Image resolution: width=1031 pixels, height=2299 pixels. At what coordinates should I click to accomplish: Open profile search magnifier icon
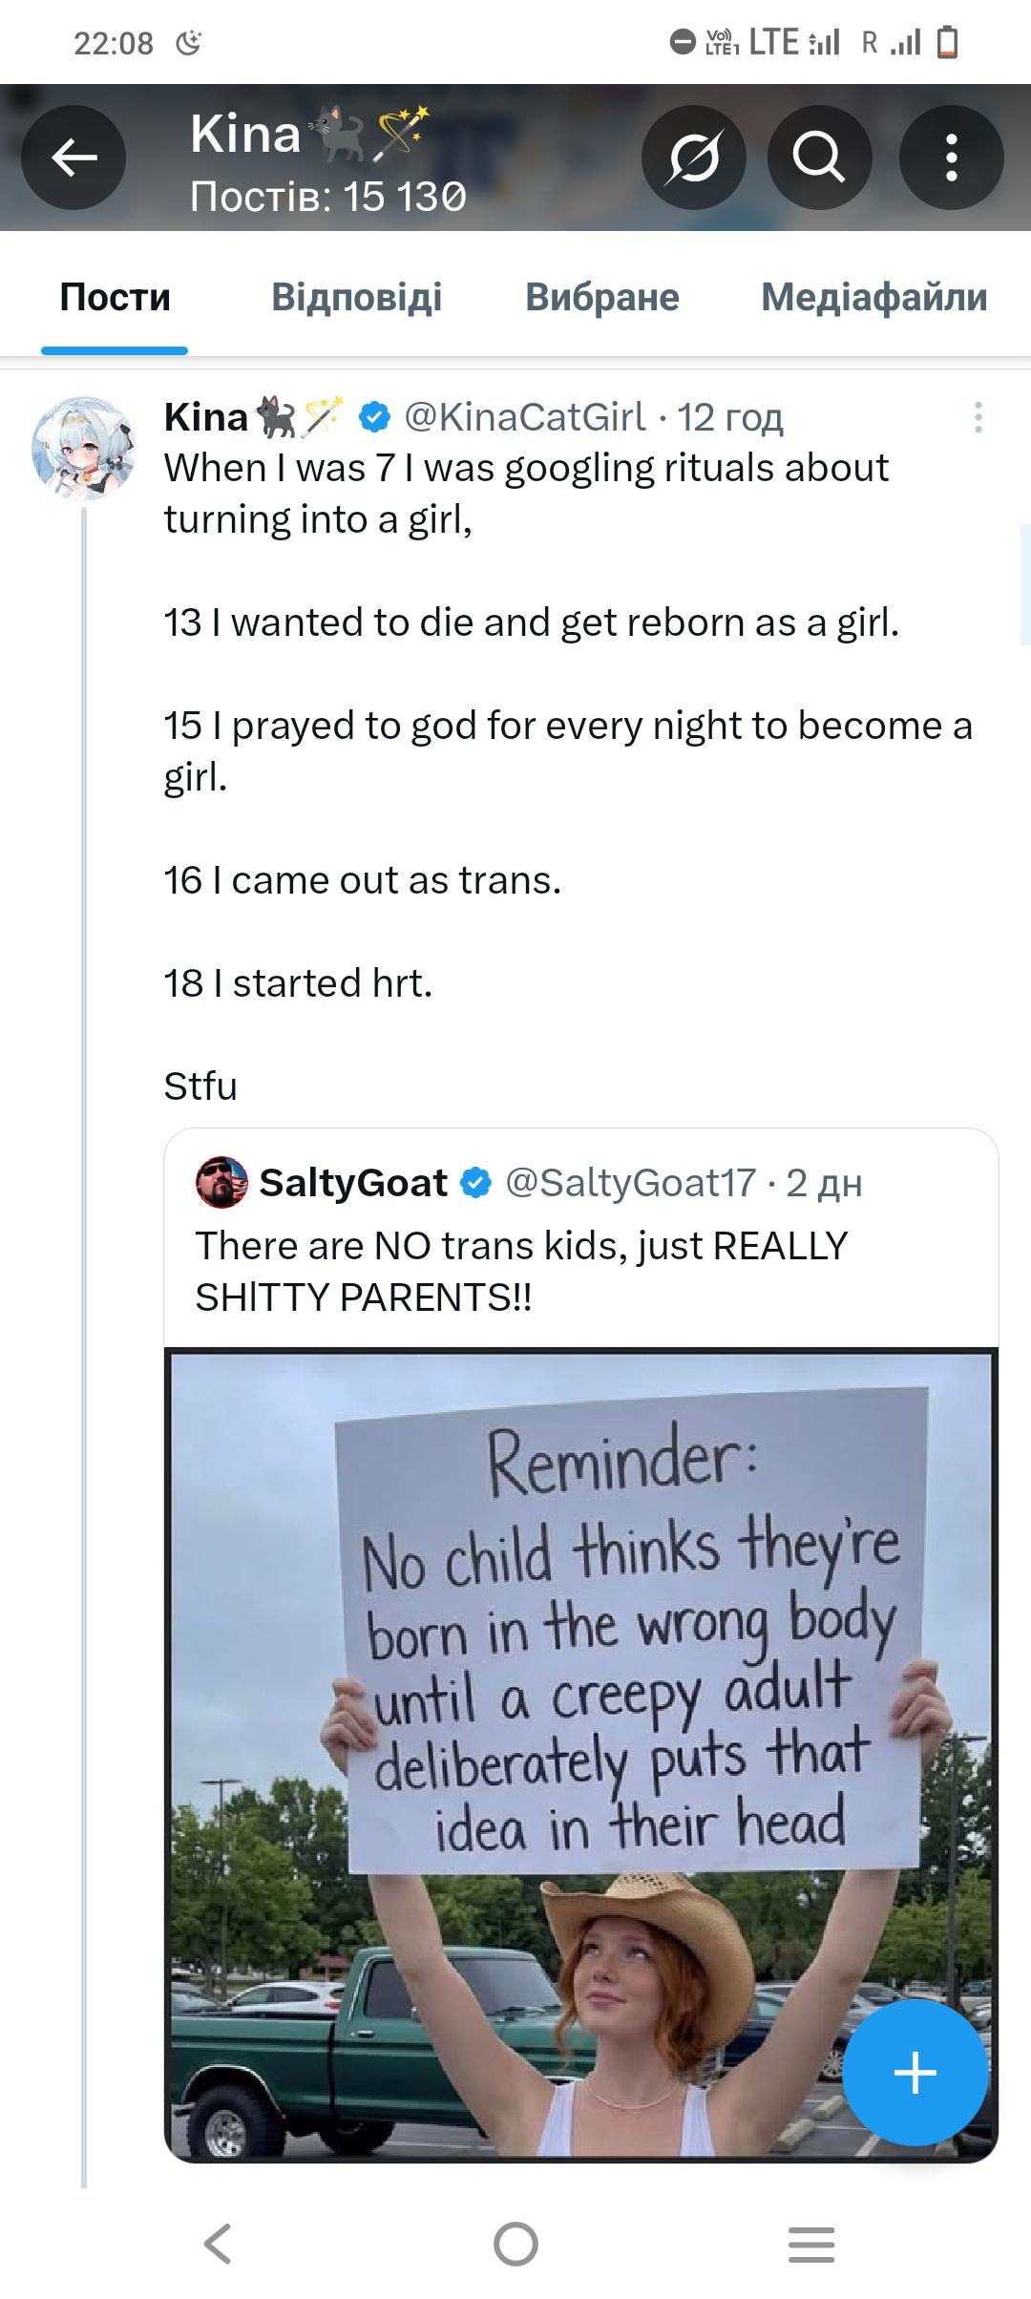click(819, 158)
